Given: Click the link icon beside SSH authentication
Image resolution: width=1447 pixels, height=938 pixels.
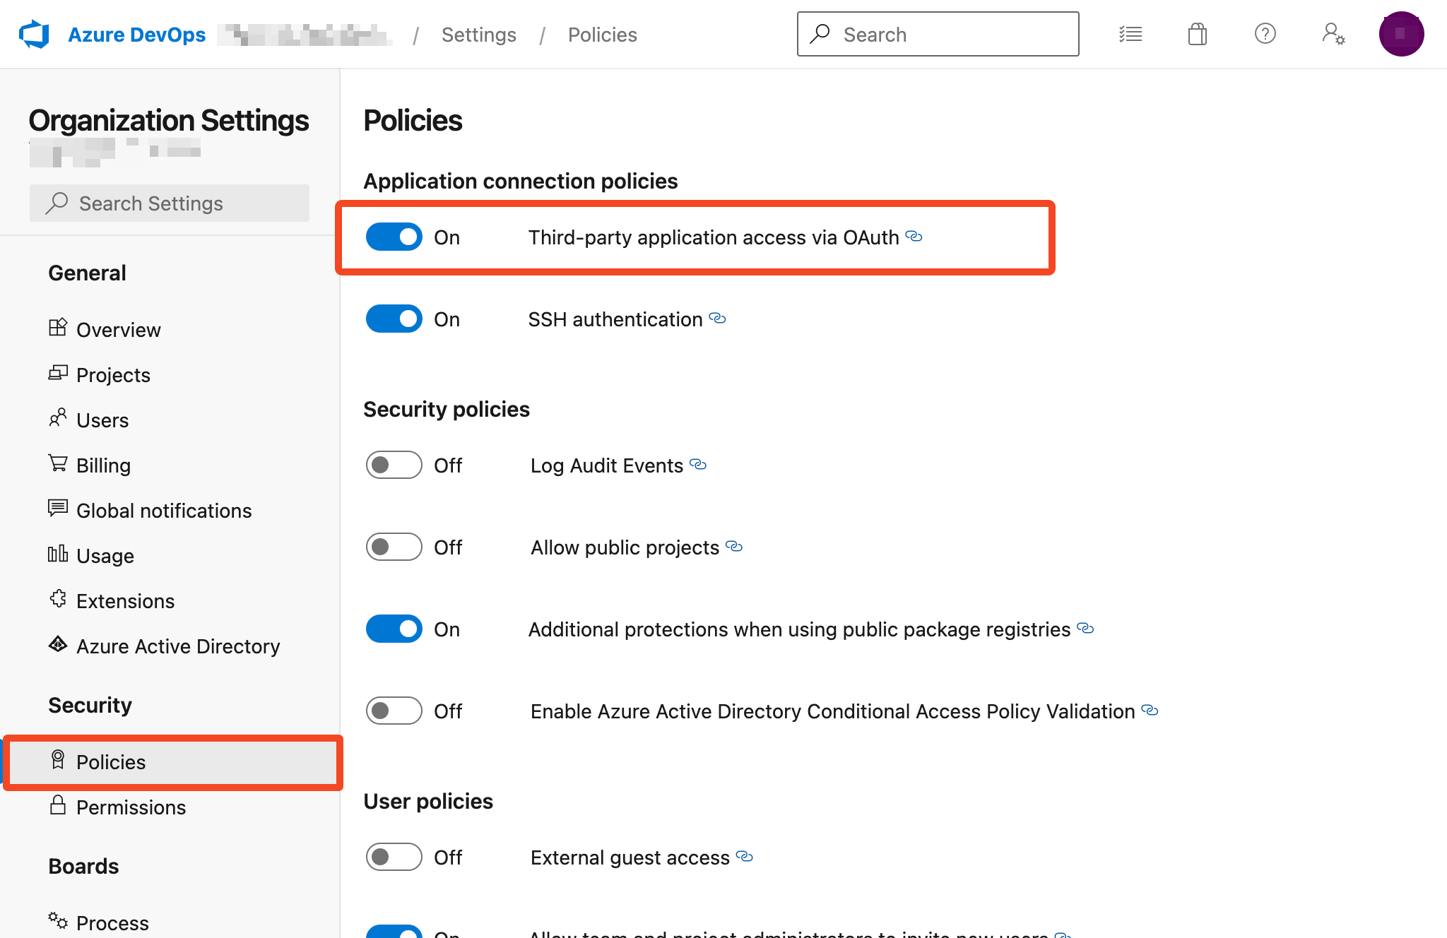Looking at the screenshot, I should (717, 318).
